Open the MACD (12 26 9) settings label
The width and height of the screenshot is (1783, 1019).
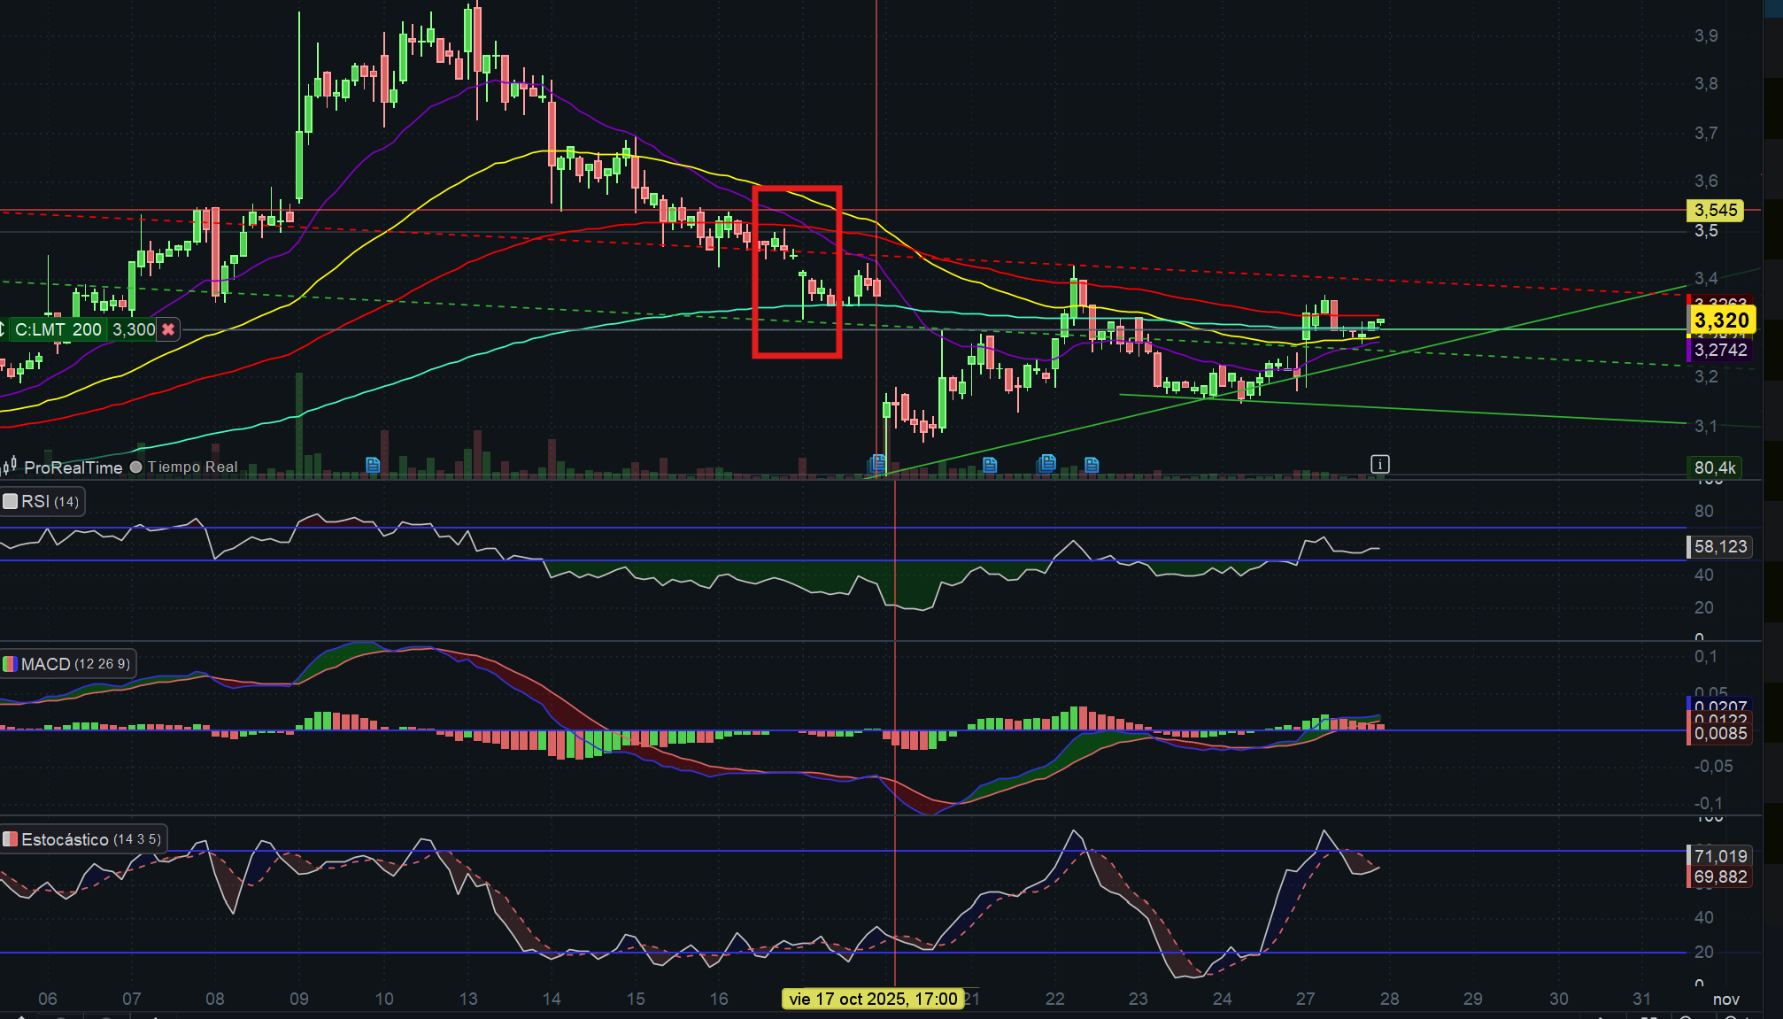(x=75, y=664)
